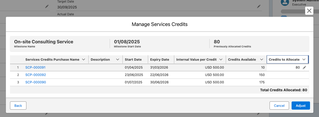Image resolution: width=319 pixels, height=117 pixels.
Task: Click the System Administrator avatar icon
Action: point(285,3)
